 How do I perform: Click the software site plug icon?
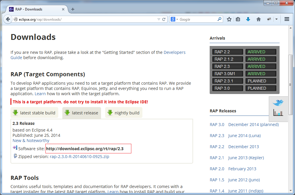tap(15, 148)
